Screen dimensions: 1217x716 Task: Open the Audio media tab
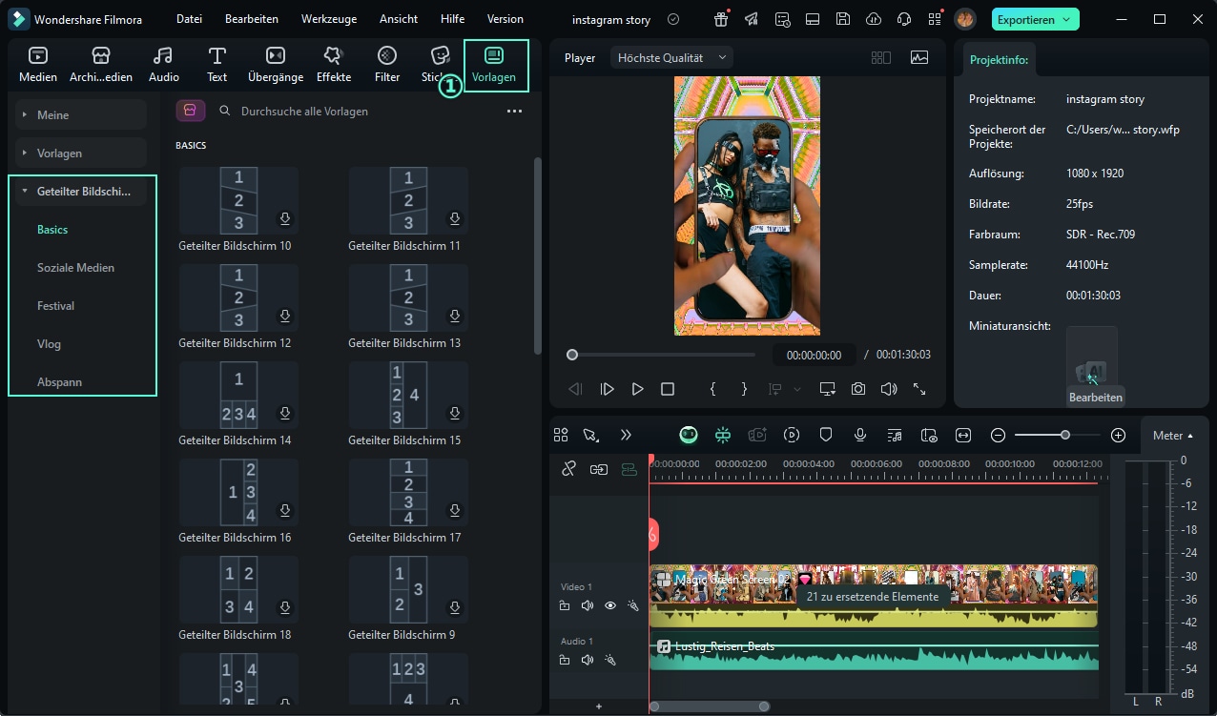click(164, 65)
